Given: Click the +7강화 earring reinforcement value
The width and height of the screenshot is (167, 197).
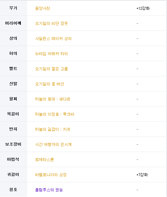Looking at the screenshot, I should 142,175.
